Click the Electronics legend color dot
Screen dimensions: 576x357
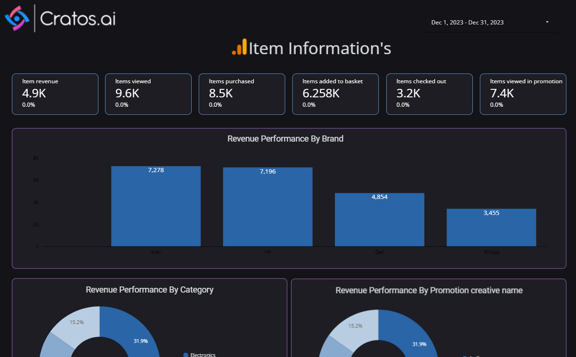(186, 355)
